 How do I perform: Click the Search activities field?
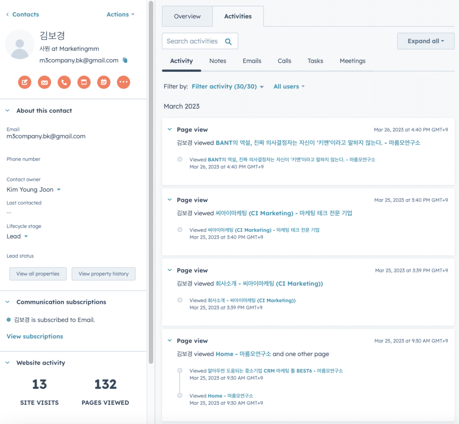tap(200, 41)
